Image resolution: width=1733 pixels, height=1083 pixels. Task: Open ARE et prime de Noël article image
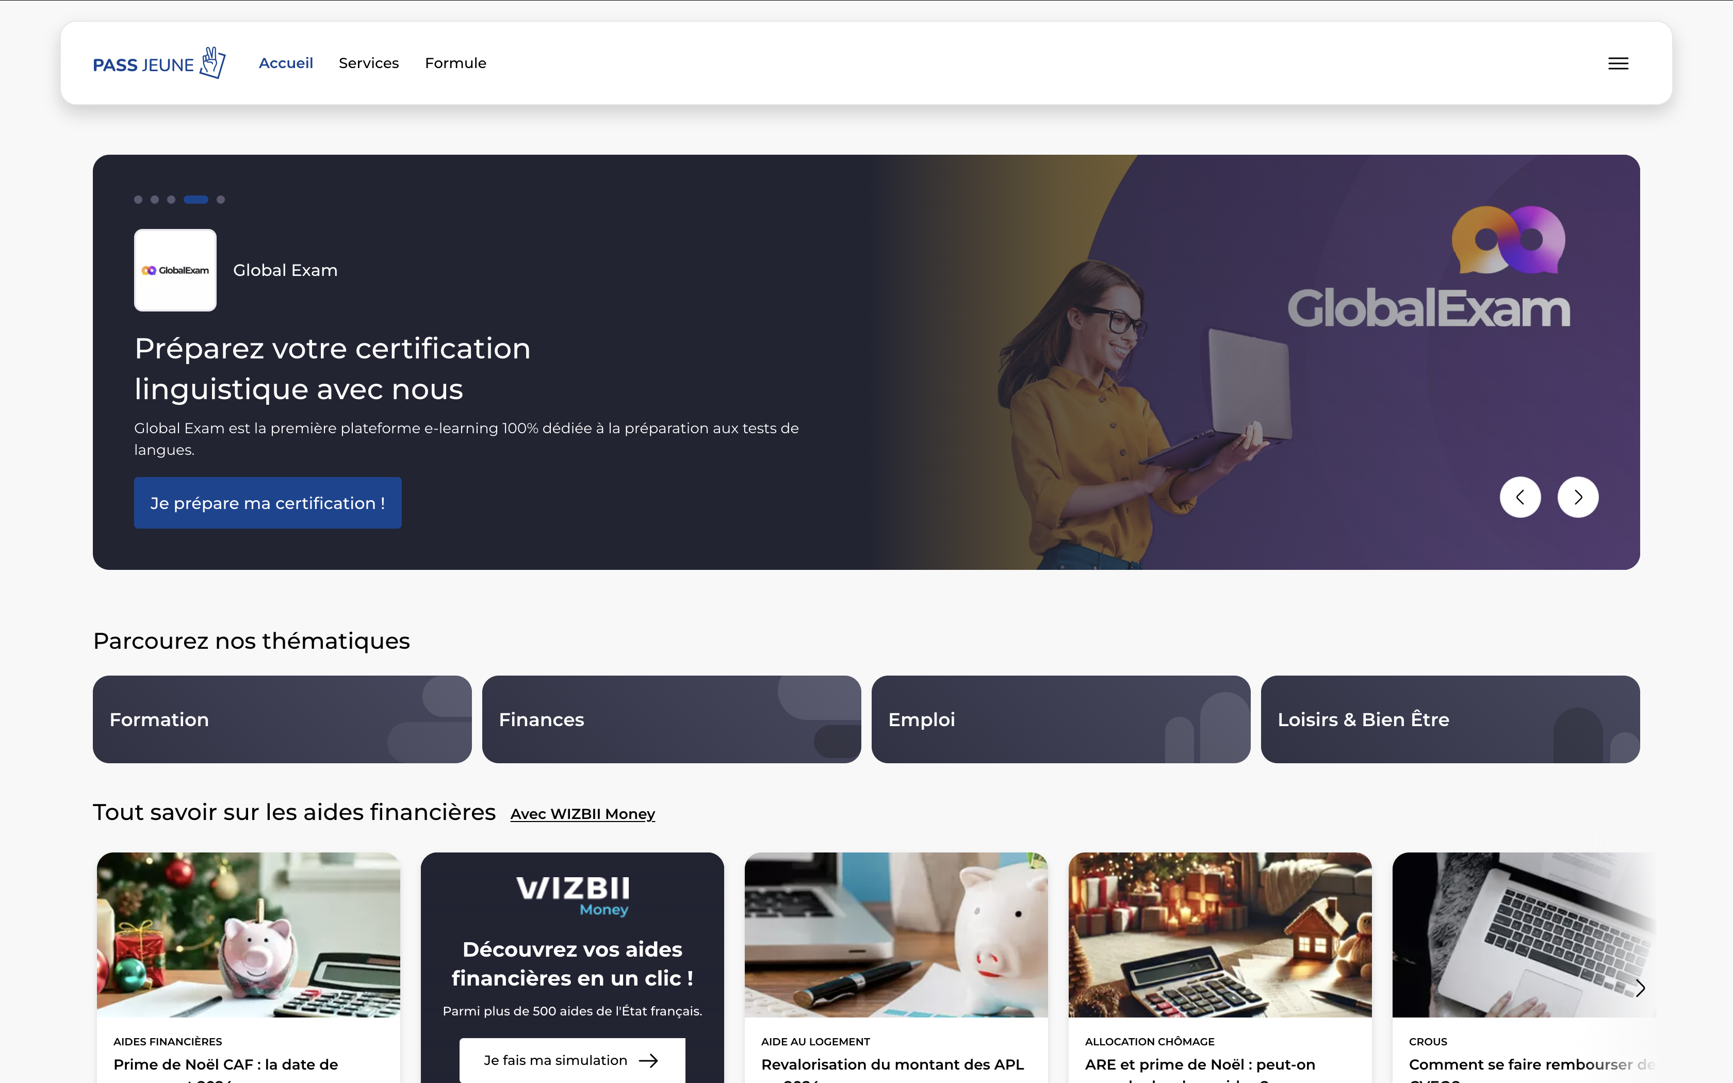pos(1220,934)
